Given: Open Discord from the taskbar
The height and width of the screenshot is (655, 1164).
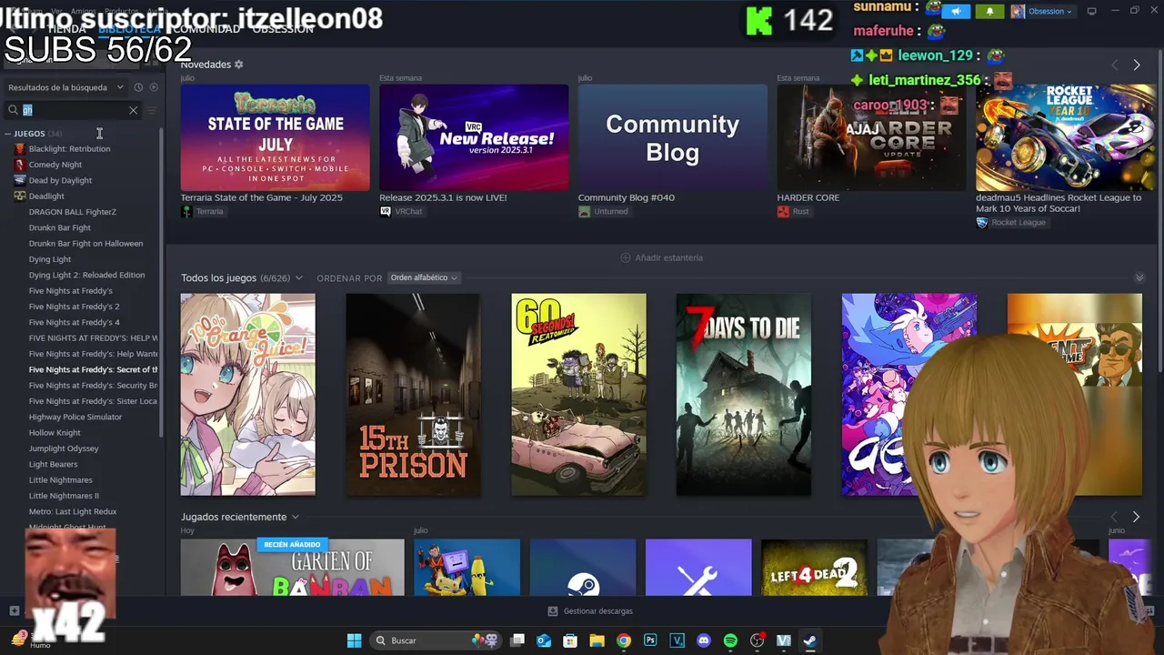Looking at the screenshot, I should coord(703,640).
